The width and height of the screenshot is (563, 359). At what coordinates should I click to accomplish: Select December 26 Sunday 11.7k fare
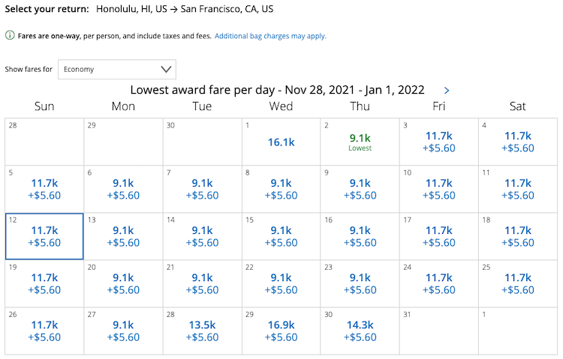tap(44, 331)
